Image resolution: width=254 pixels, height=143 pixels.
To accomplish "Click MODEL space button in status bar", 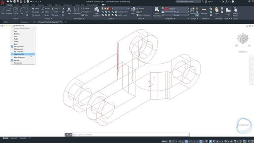I will (165, 141).
